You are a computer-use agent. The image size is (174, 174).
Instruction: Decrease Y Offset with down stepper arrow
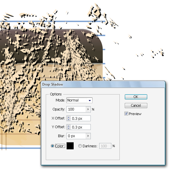69,128
